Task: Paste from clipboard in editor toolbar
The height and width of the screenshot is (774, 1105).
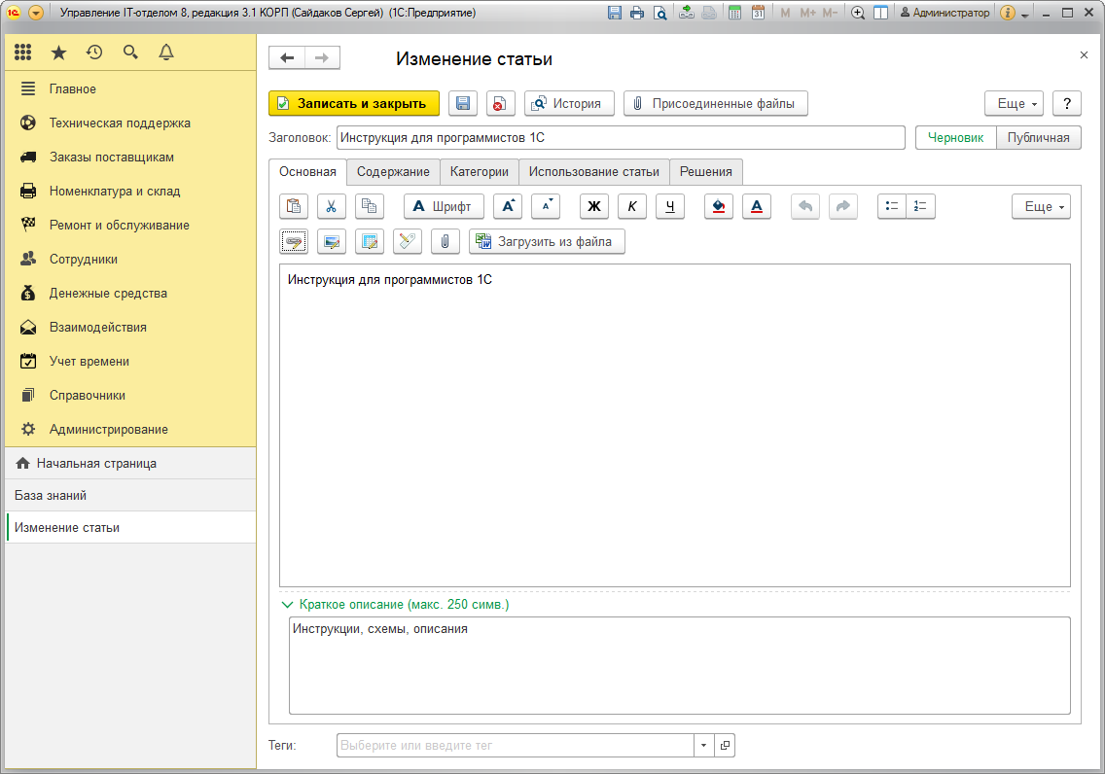Action: click(294, 206)
